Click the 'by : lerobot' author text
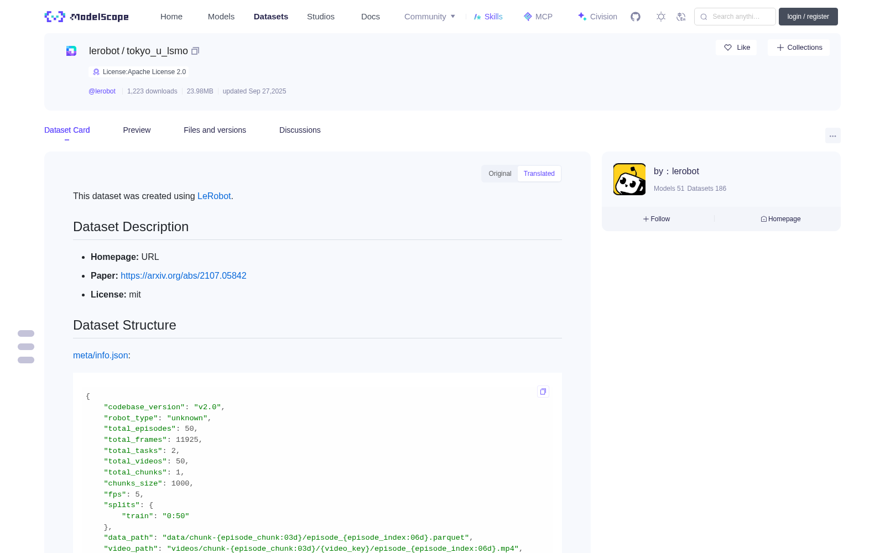The width and height of the screenshot is (885, 553). 676,171
